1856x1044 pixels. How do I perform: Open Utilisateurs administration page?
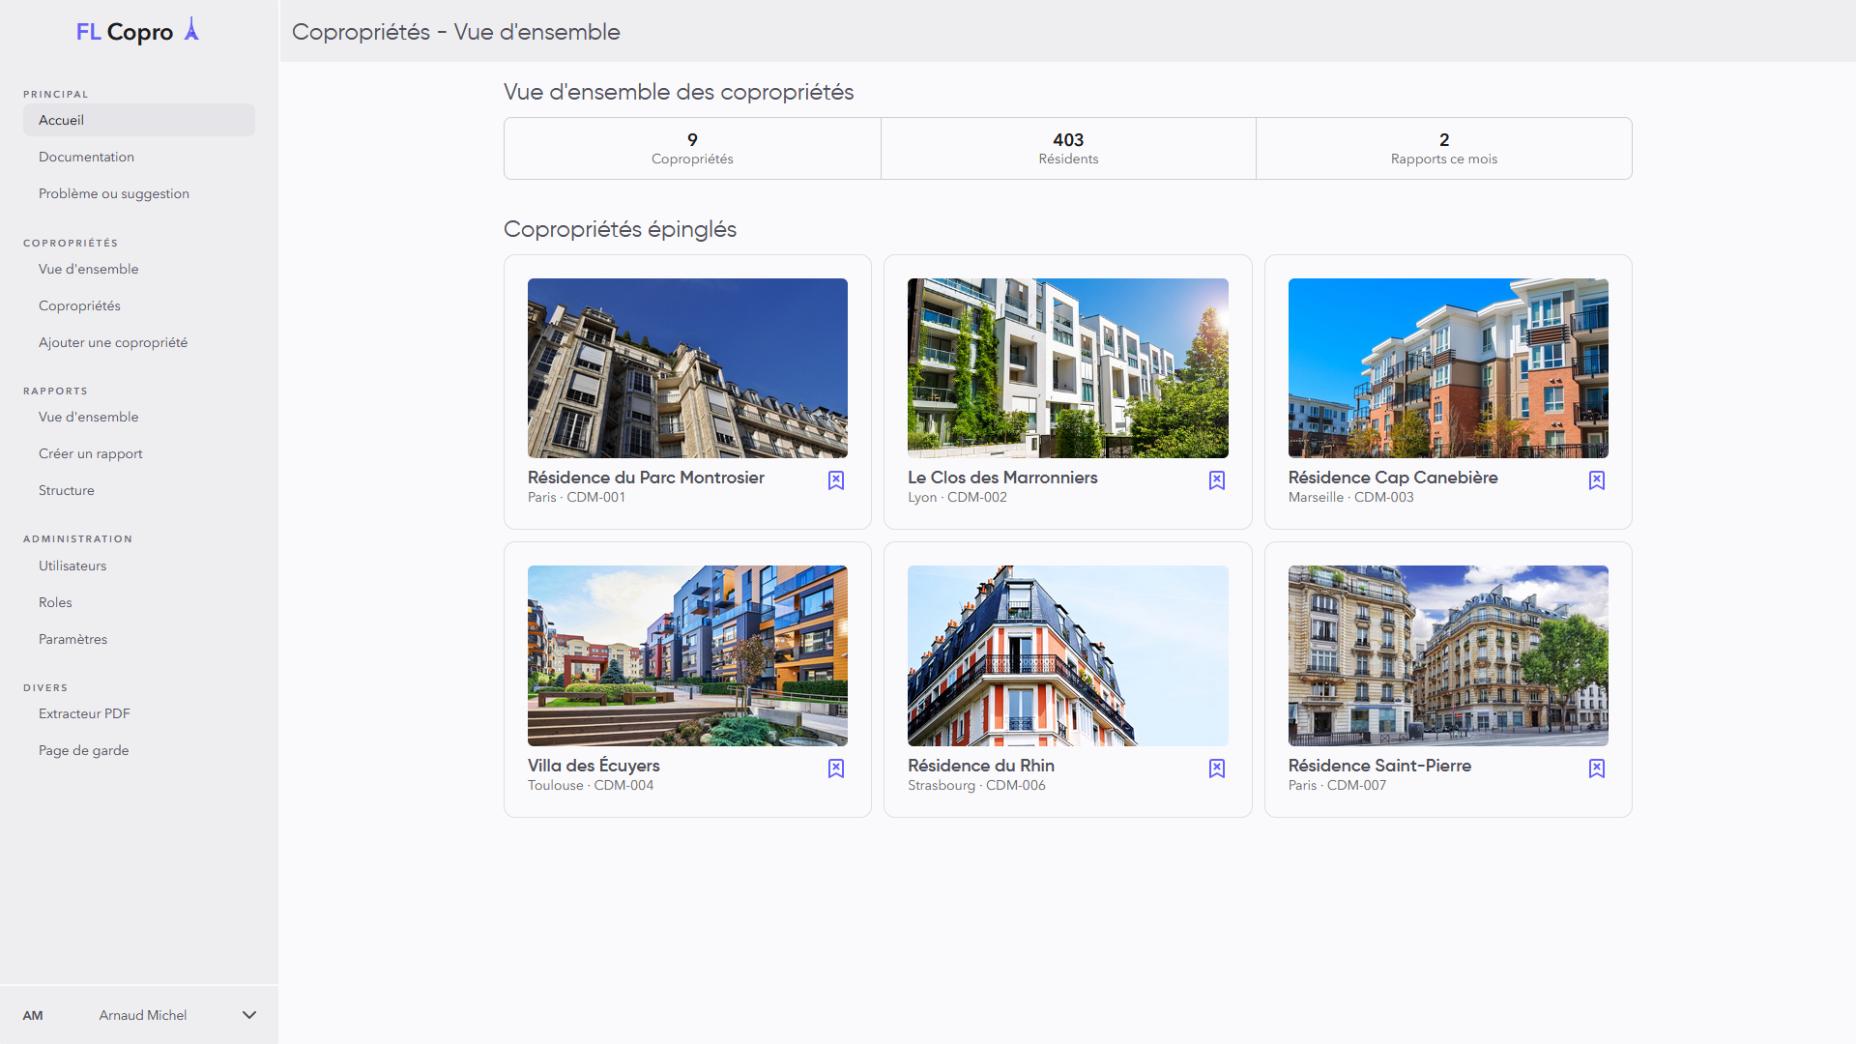point(139,565)
